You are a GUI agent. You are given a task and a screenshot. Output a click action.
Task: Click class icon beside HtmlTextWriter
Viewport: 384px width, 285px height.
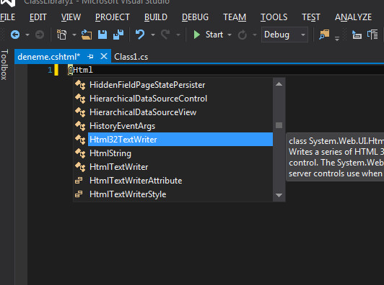pyautogui.click(x=80, y=167)
